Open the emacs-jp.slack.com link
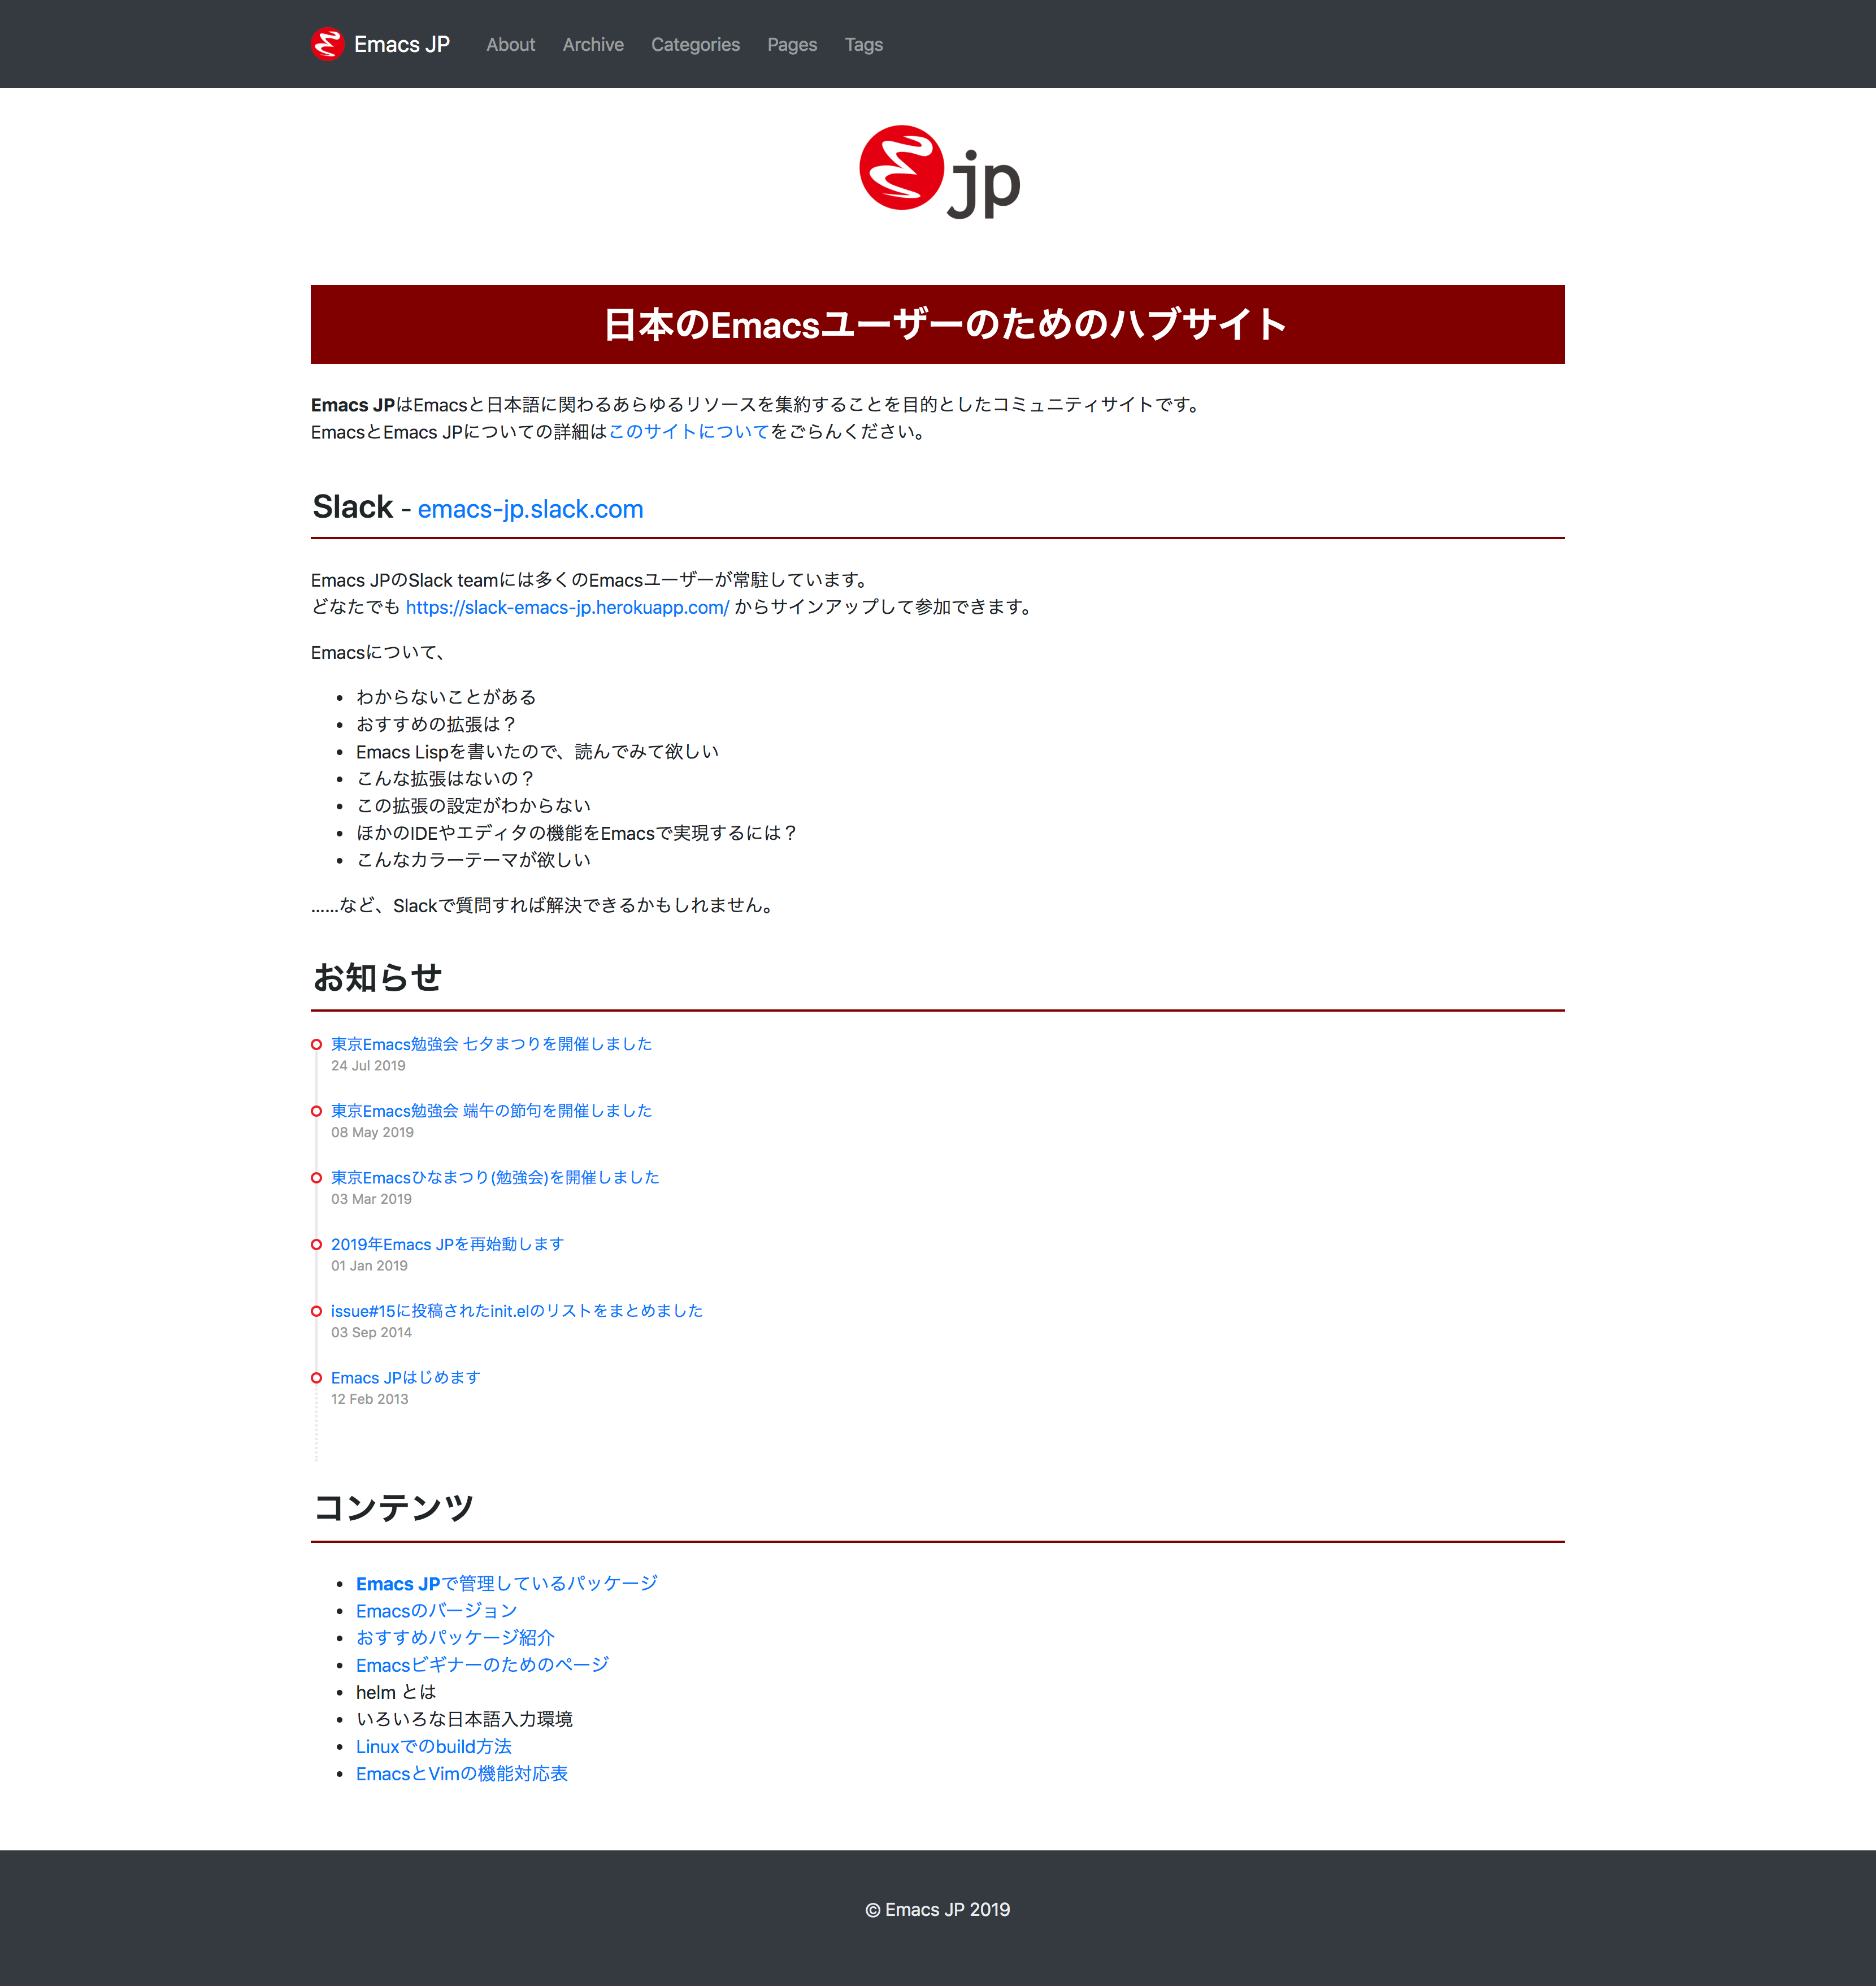The image size is (1876, 1986). pos(530,509)
